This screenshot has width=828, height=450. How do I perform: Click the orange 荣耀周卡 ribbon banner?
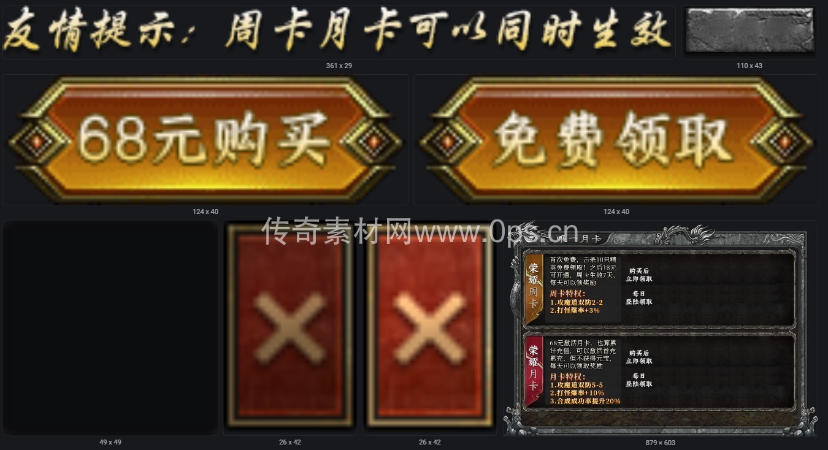(533, 289)
